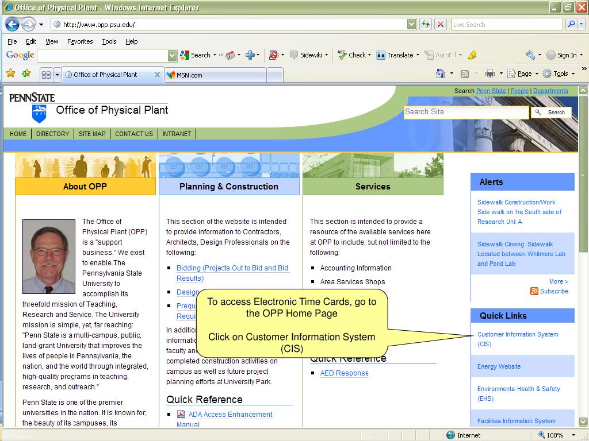Open the Edit menu
Viewport: 589px width, 441px height.
(x=31, y=41)
